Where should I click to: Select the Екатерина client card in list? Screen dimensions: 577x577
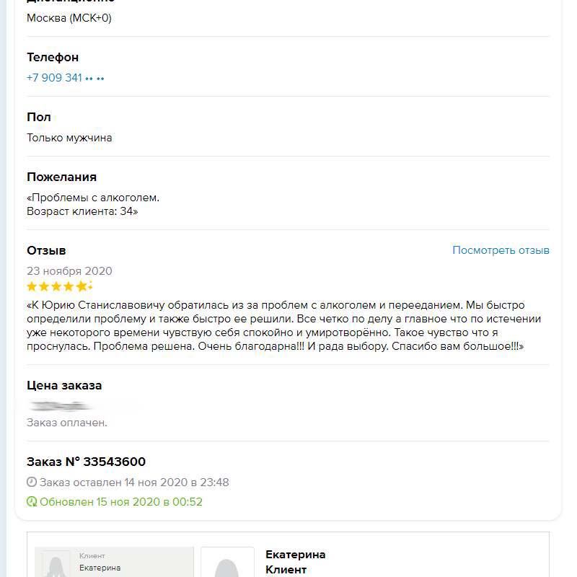tap(114, 563)
